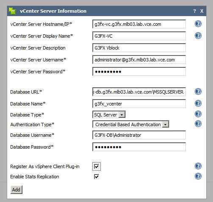Click the Add button
Viewport: 213px width, 202px height.
16,190
